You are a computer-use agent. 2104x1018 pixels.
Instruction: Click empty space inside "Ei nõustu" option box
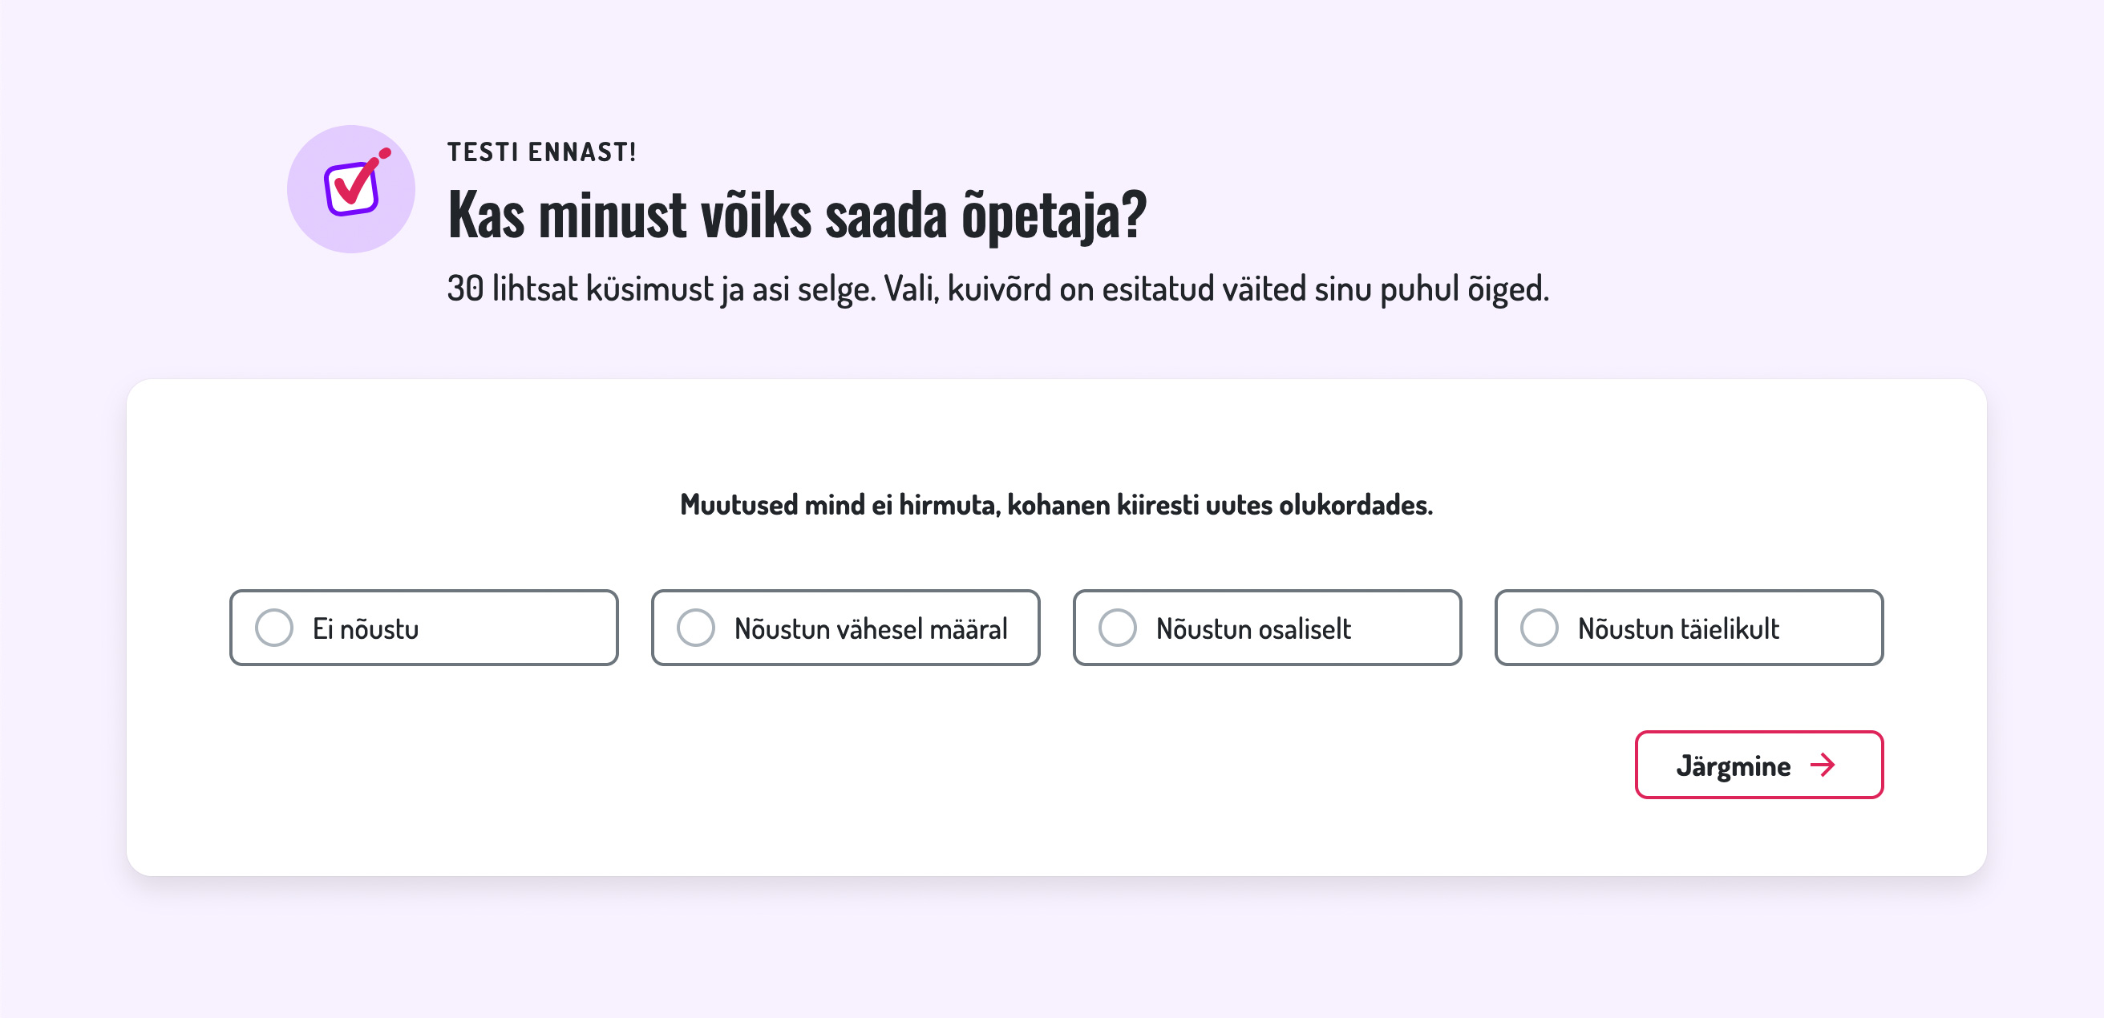point(523,628)
